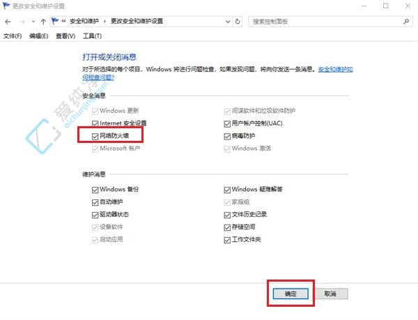
Task: Click the forward navigation arrow
Action: pos(22,22)
